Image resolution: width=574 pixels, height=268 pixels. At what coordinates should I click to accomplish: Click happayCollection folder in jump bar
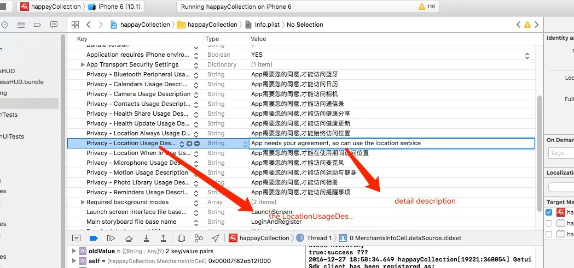tap(207, 25)
